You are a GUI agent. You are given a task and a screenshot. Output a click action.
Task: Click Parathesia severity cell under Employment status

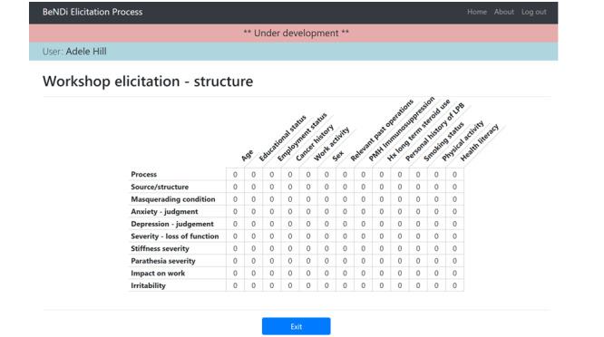[271, 261]
